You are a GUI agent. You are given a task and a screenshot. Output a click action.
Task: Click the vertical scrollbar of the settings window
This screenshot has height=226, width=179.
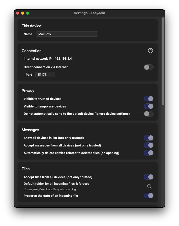click(163, 61)
